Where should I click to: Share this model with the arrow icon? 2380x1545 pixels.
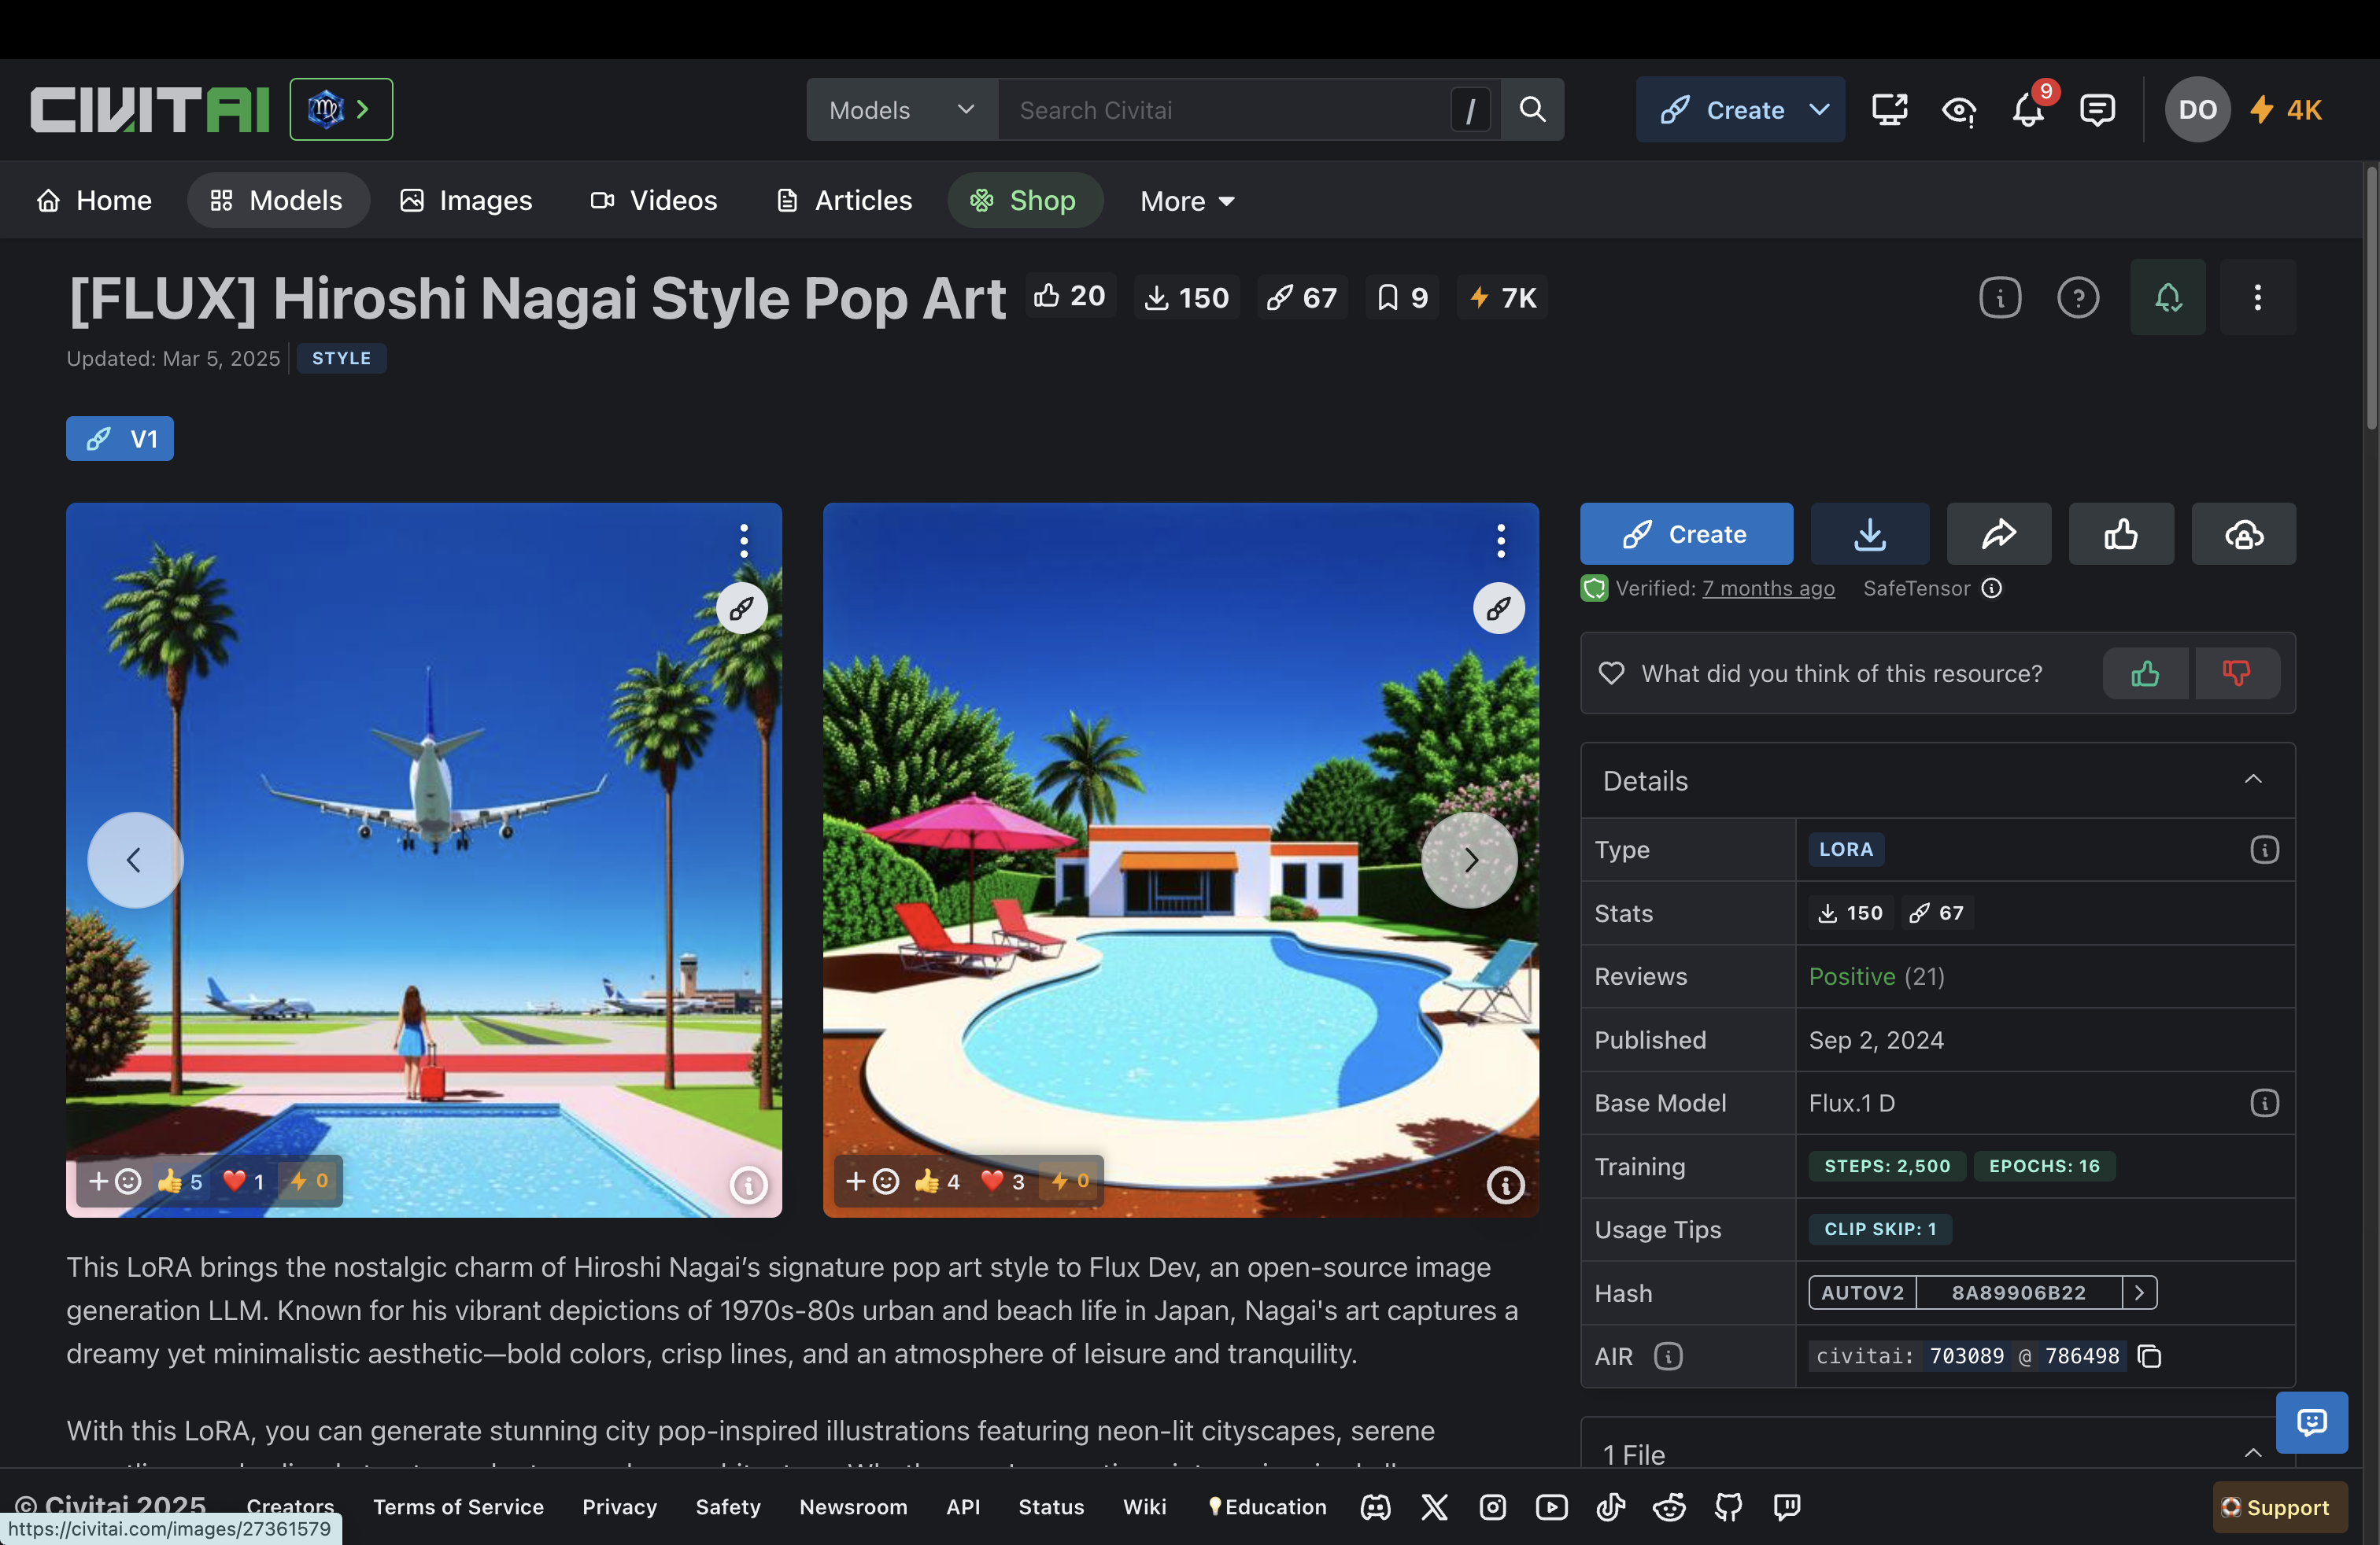tap(1998, 533)
